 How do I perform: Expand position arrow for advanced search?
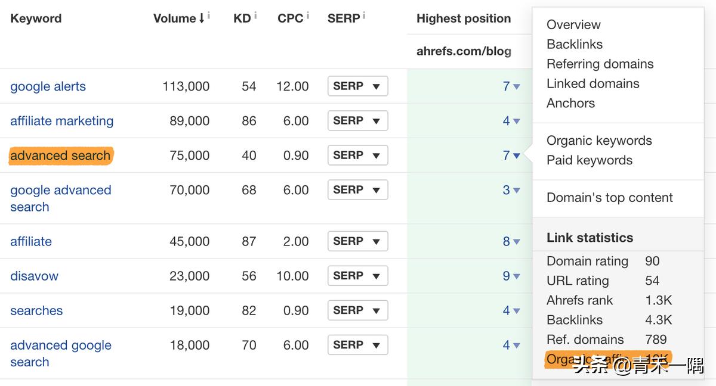tap(516, 156)
